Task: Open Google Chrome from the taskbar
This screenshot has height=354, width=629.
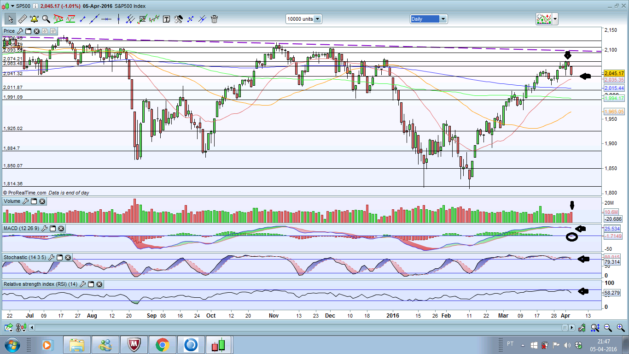Action: point(162,345)
